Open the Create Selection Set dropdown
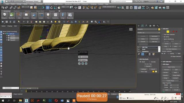The width and height of the screenshot is (184, 103). pos(109,7)
